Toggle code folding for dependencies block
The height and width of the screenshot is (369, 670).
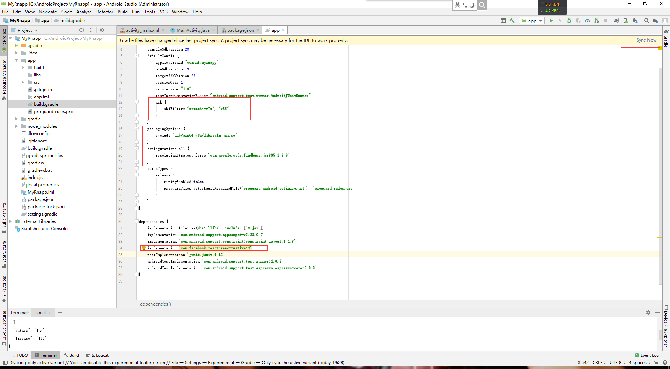pyautogui.click(x=137, y=221)
